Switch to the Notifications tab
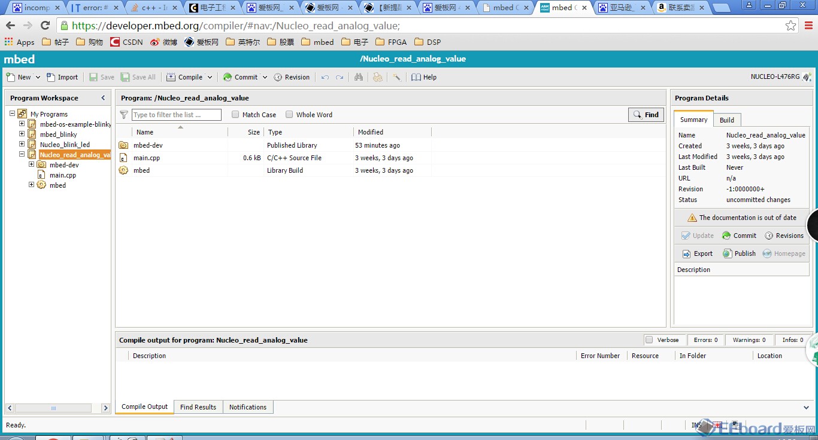 pos(248,407)
